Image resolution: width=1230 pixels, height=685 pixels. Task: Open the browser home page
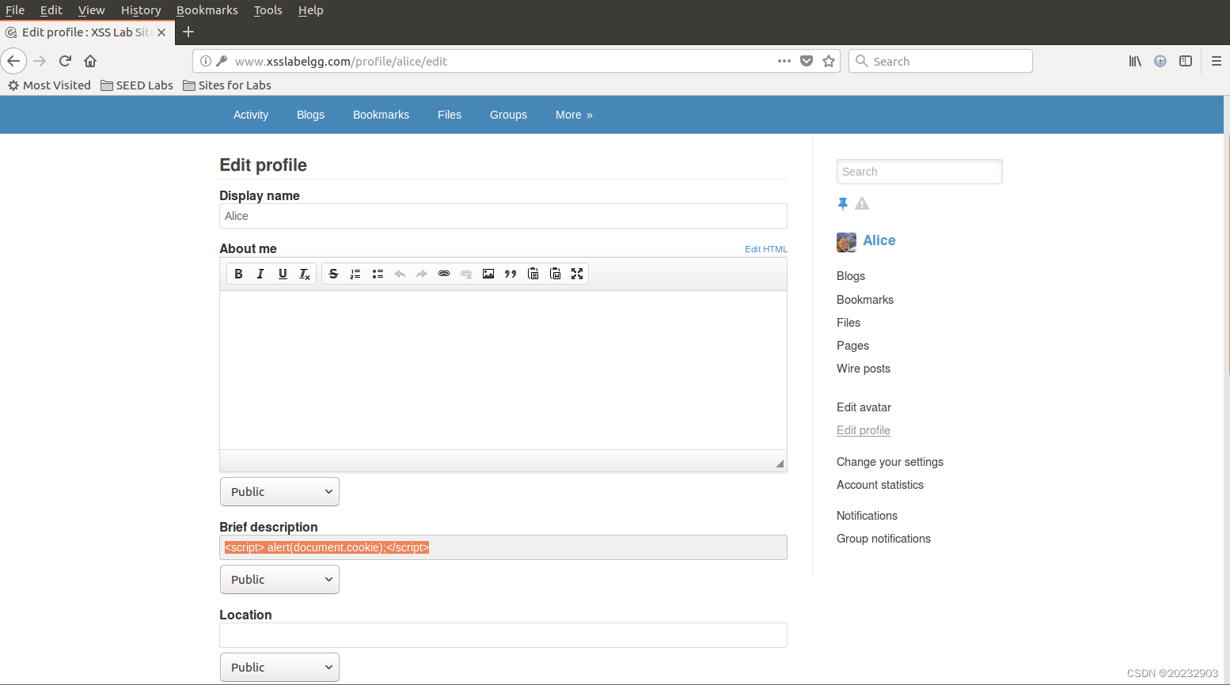pyautogui.click(x=90, y=61)
